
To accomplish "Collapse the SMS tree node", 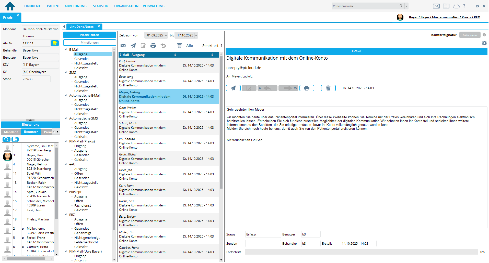I will pyautogui.click(x=66, y=73).
